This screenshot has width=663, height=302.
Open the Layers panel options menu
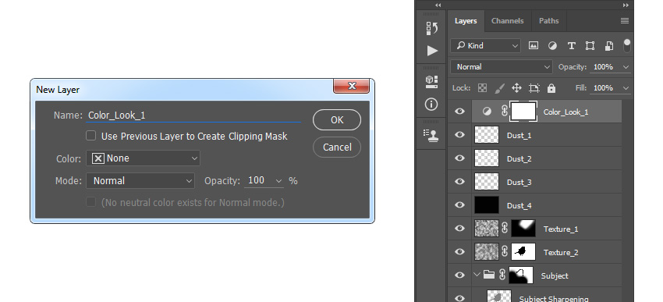pyautogui.click(x=625, y=21)
